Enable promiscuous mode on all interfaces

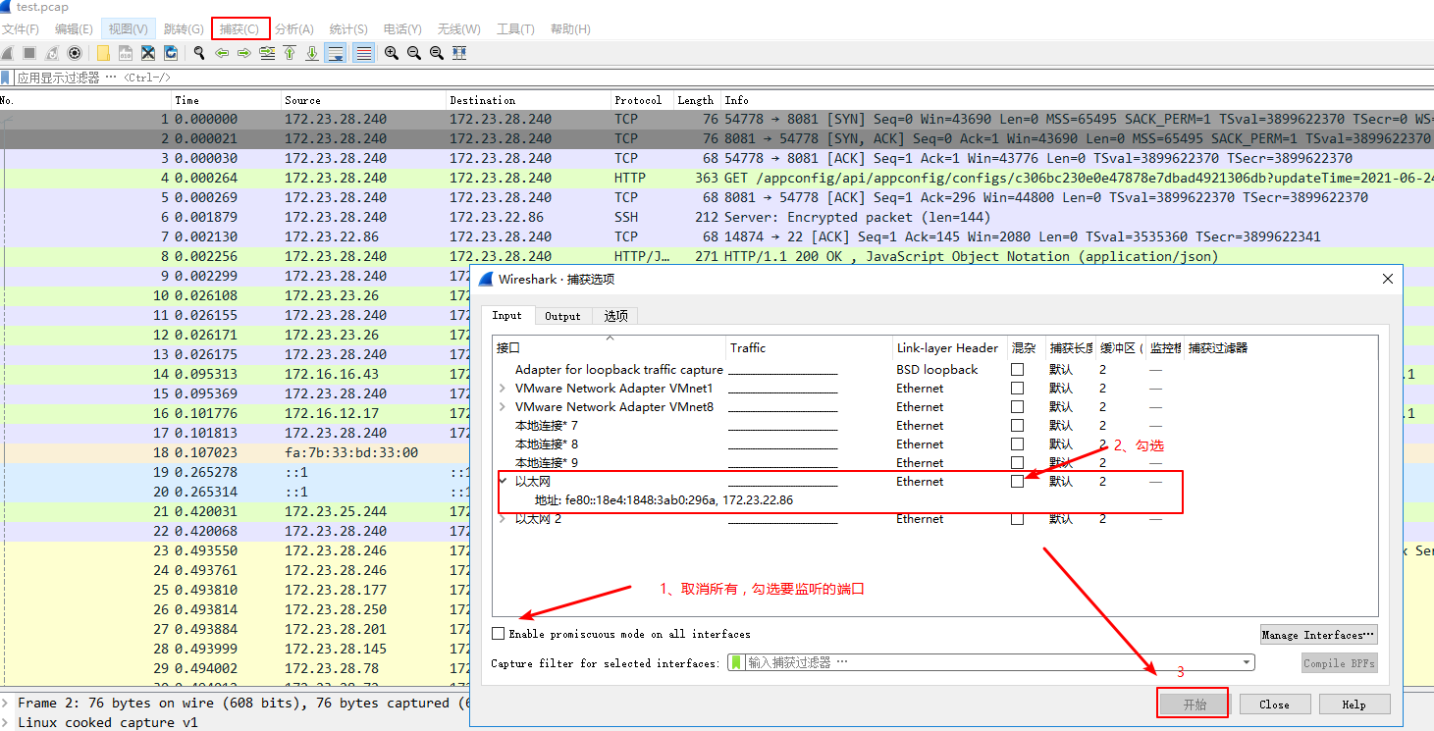pos(499,634)
